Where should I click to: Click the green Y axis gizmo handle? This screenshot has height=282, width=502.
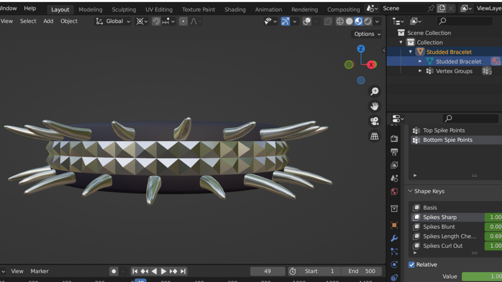tap(349, 64)
